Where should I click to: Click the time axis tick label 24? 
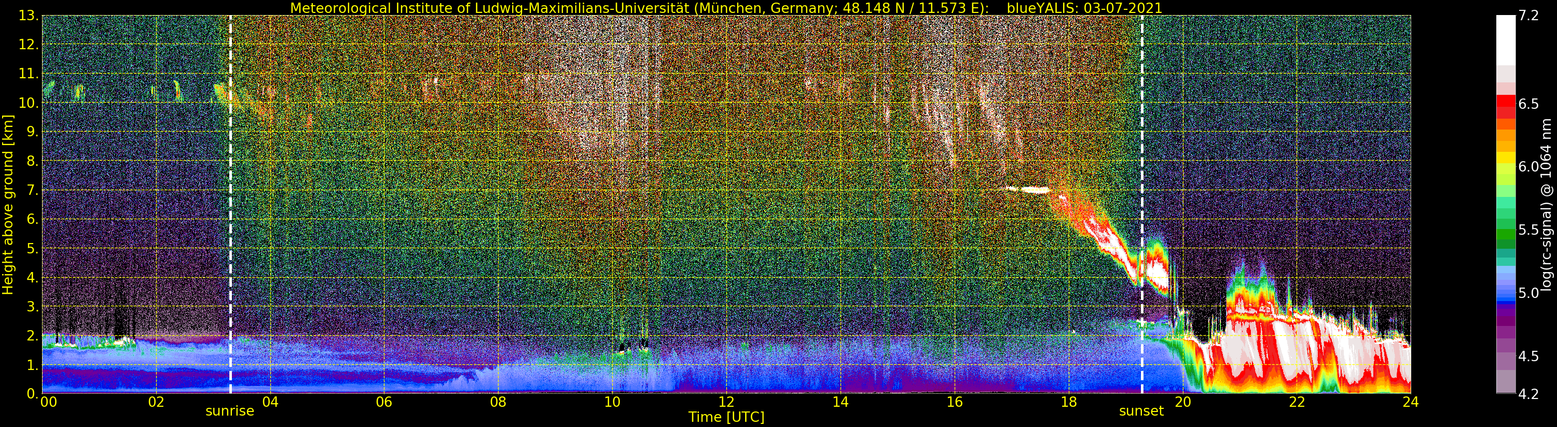1410,402
